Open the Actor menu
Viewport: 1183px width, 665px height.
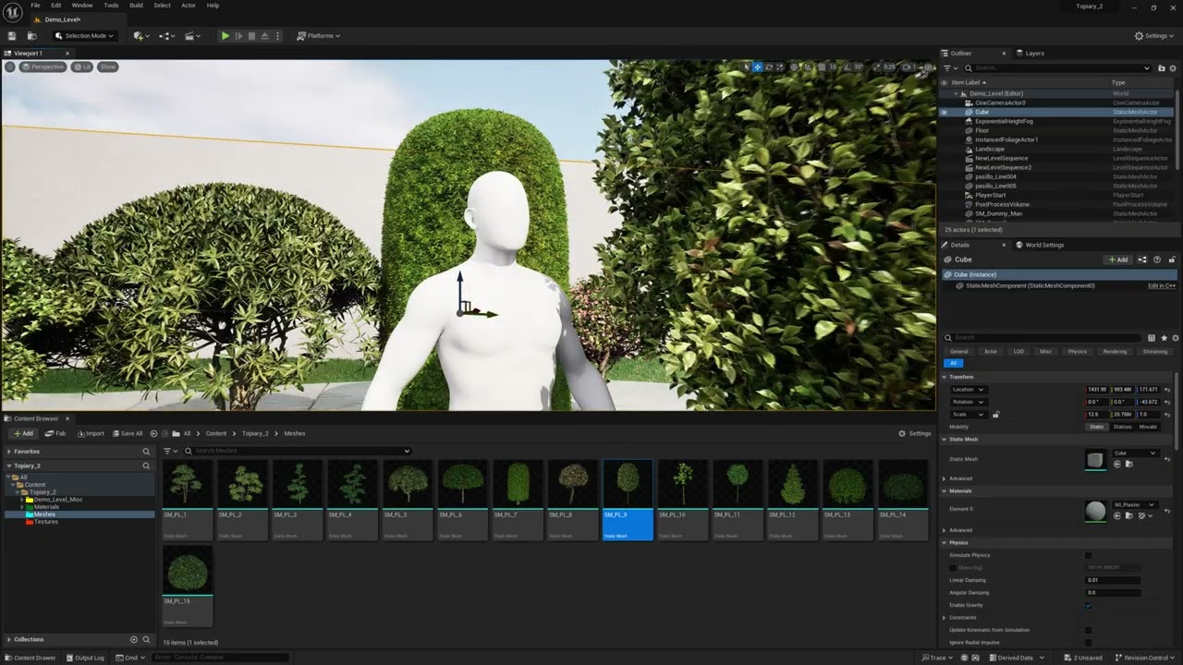click(189, 6)
